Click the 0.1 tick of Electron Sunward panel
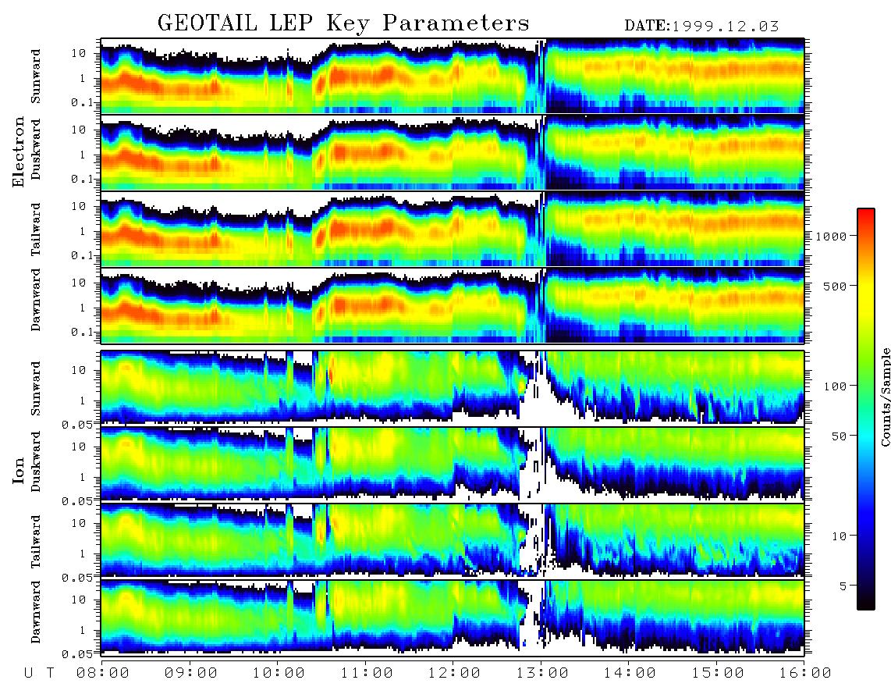The height and width of the screenshot is (687, 891). point(83,102)
